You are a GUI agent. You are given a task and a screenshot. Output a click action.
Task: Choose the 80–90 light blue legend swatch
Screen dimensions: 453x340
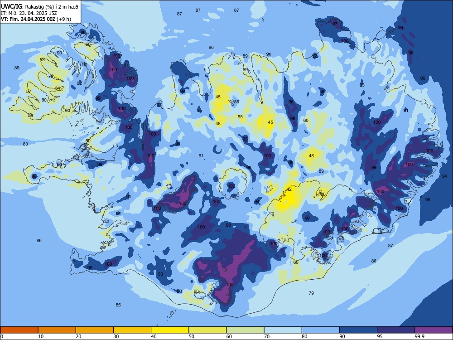tap(321, 330)
